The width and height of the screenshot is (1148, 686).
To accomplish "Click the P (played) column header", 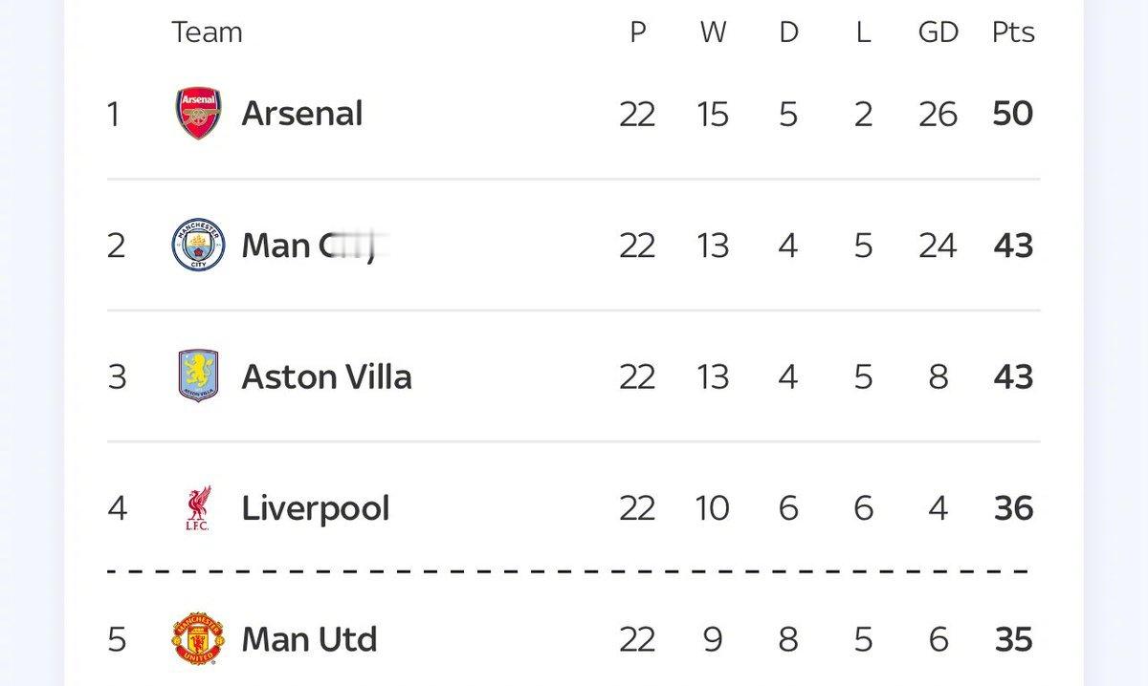I will click(x=637, y=32).
